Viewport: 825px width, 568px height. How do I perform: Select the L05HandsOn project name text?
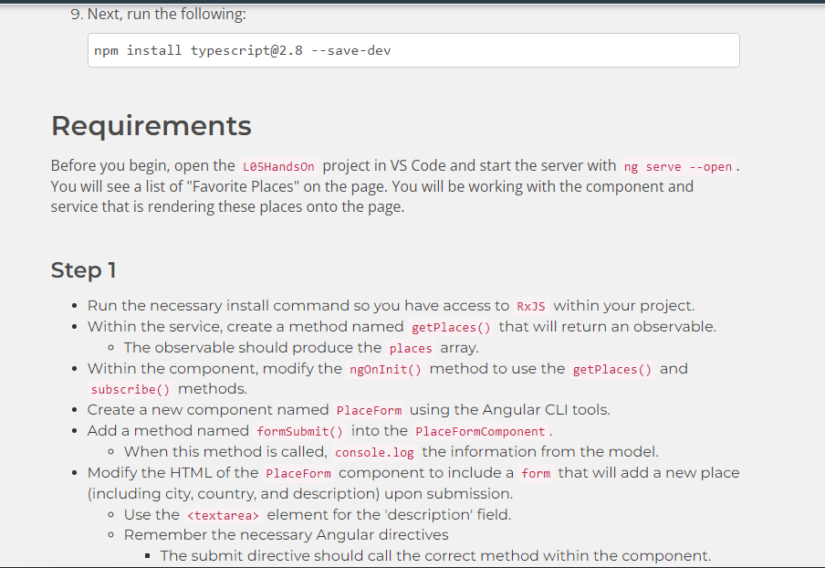278,165
